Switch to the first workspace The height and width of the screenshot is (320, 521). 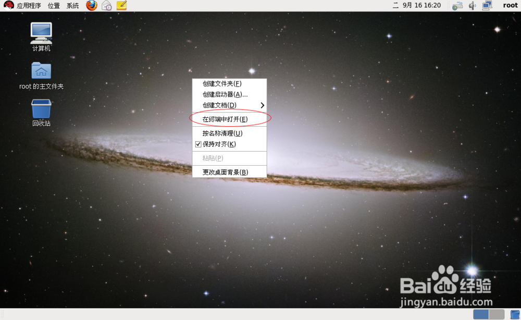tap(481, 314)
